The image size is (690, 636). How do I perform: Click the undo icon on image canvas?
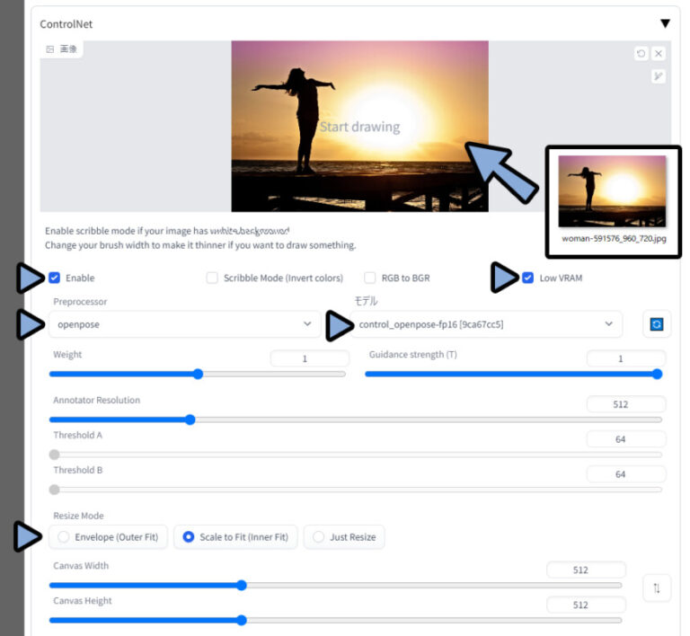click(x=641, y=54)
